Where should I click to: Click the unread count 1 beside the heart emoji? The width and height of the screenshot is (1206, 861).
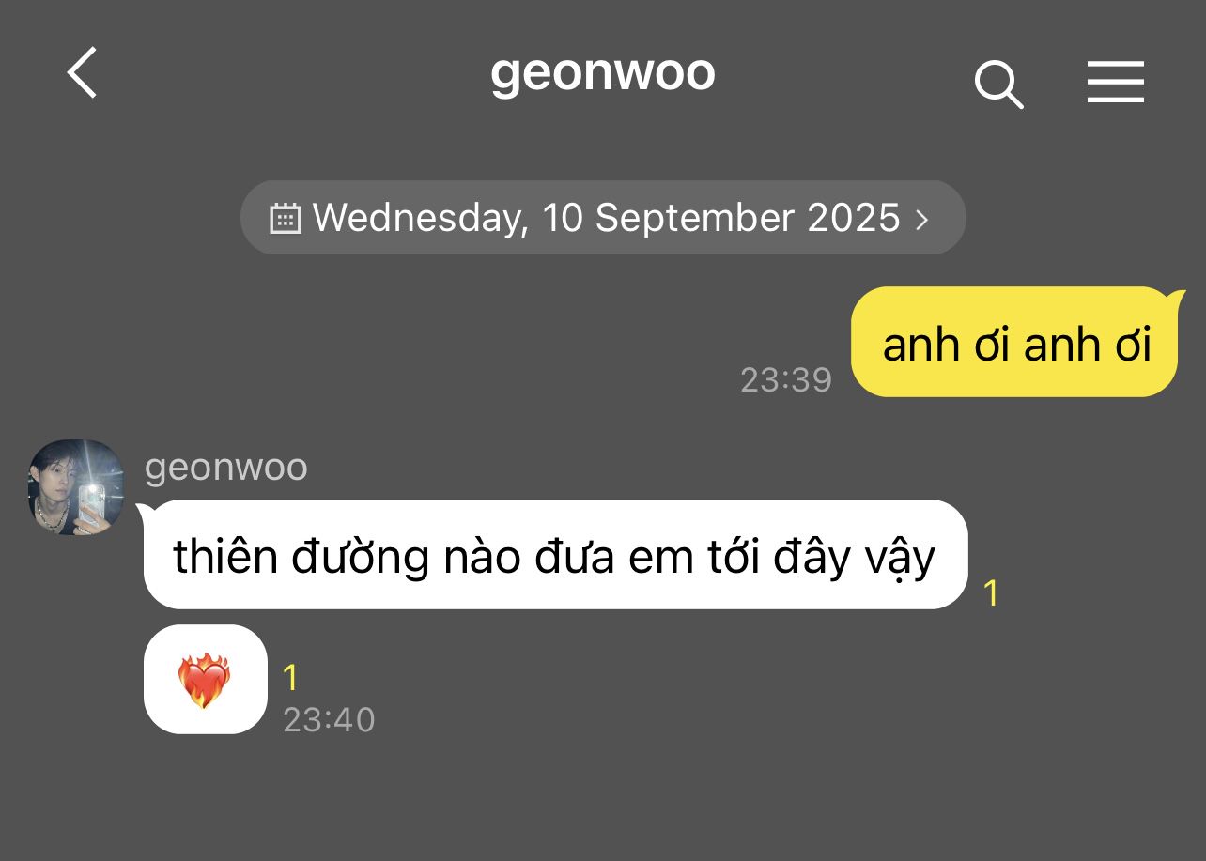(x=291, y=678)
